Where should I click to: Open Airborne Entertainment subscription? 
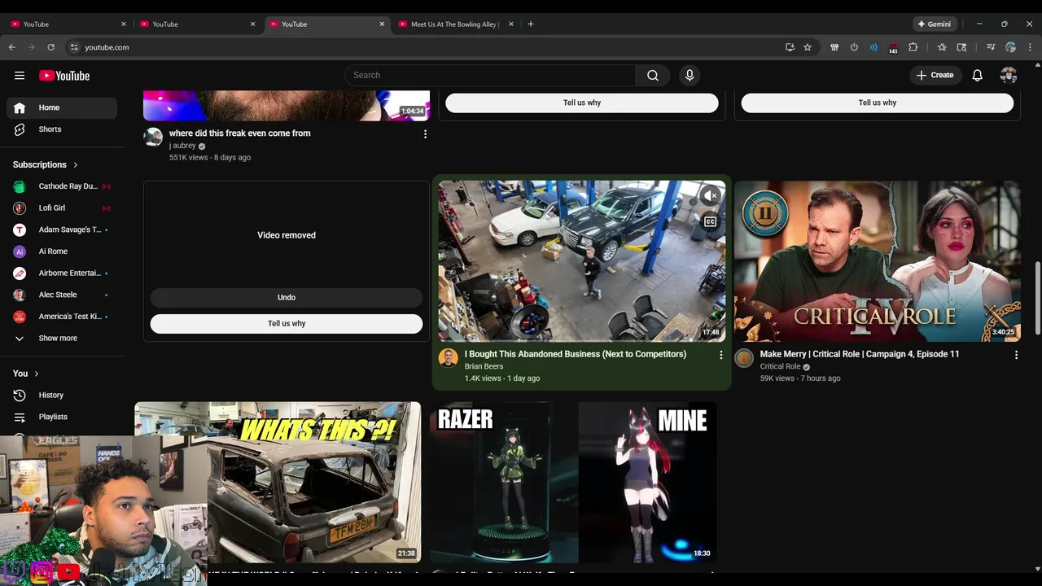pos(62,273)
